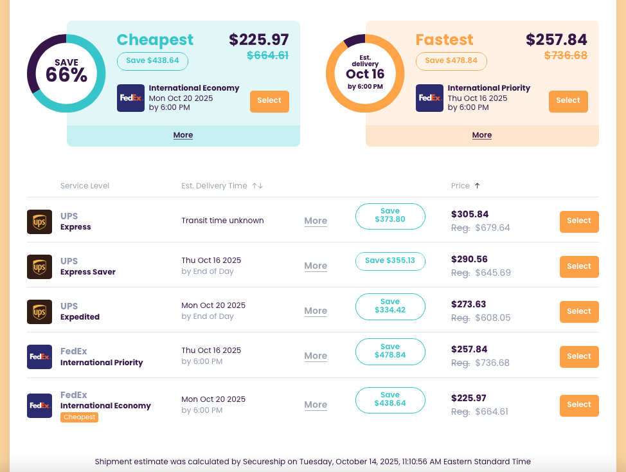Viewport: 626px width, 472px height.
Task: Show More for UPS Express Saver
Action: pos(316,266)
